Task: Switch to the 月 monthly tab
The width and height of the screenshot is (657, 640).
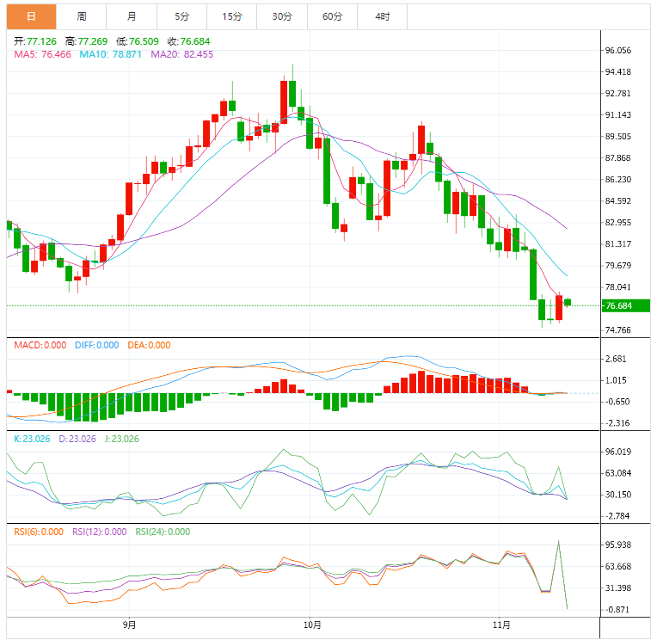Action: click(132, 16)
